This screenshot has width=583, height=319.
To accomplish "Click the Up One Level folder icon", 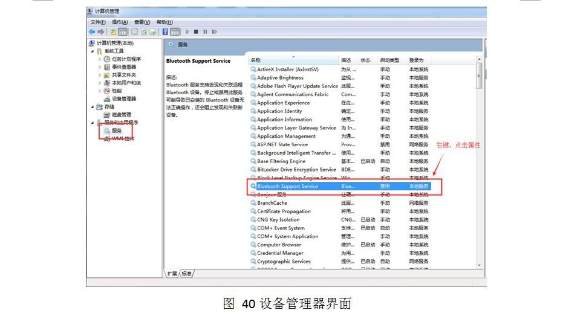I will (113, 31).
